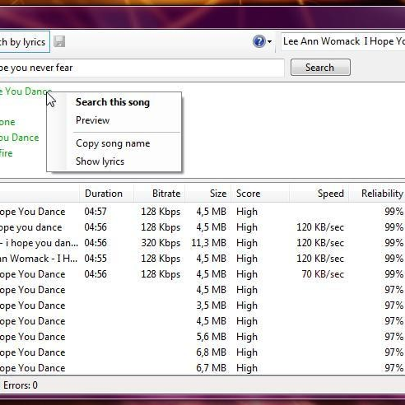This screenshot has width=405, height=405.
Task: Click the '3,5 MB' size cell
Action: [x=211, y=306]
